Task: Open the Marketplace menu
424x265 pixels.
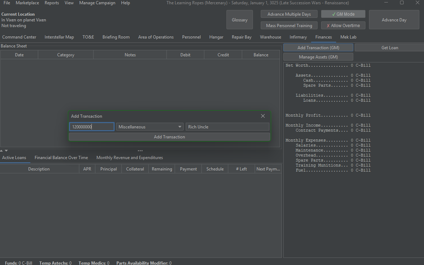Action: click(x=28, y=3)
